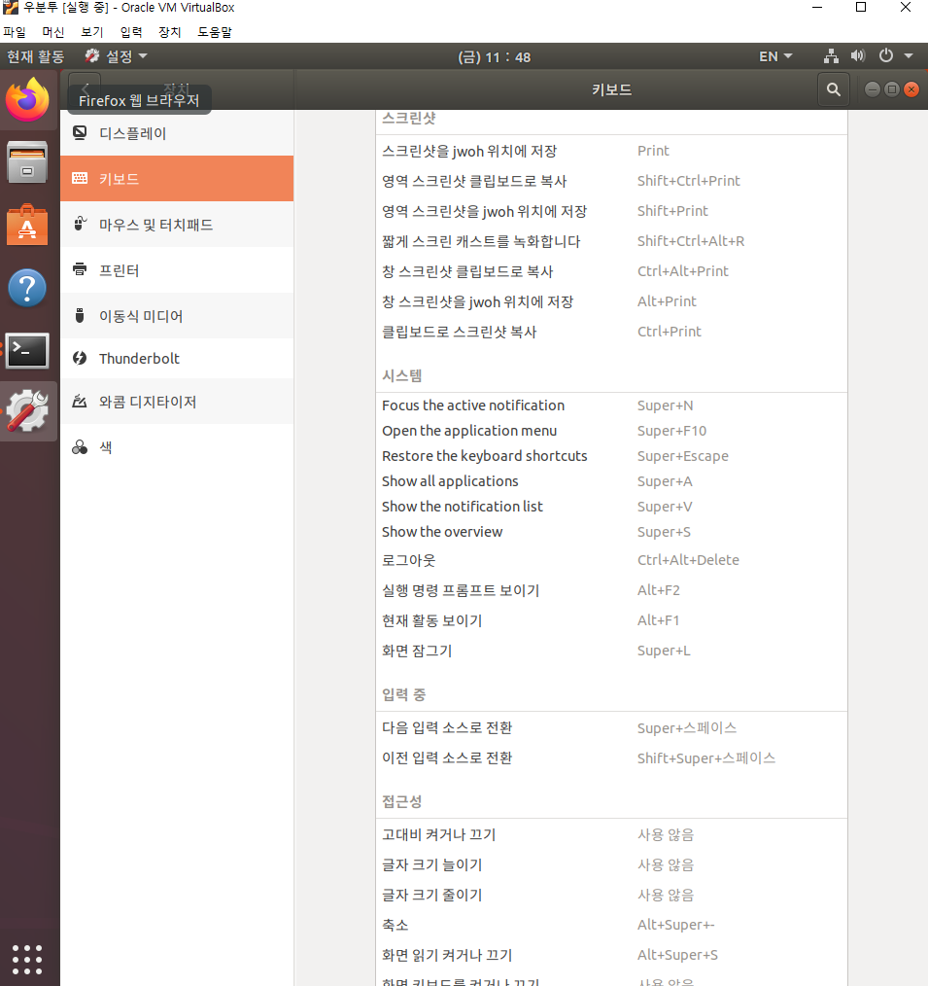
Task: Click the volume speaker icon in top bar
Action: point(858,56)
